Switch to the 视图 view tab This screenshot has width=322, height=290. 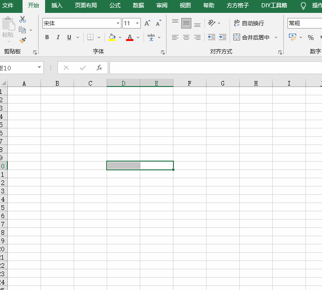(185, 6)
